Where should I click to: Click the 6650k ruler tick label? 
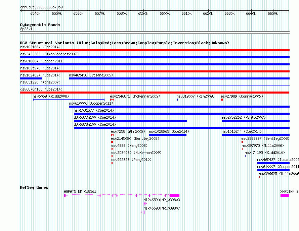[273, 13]
